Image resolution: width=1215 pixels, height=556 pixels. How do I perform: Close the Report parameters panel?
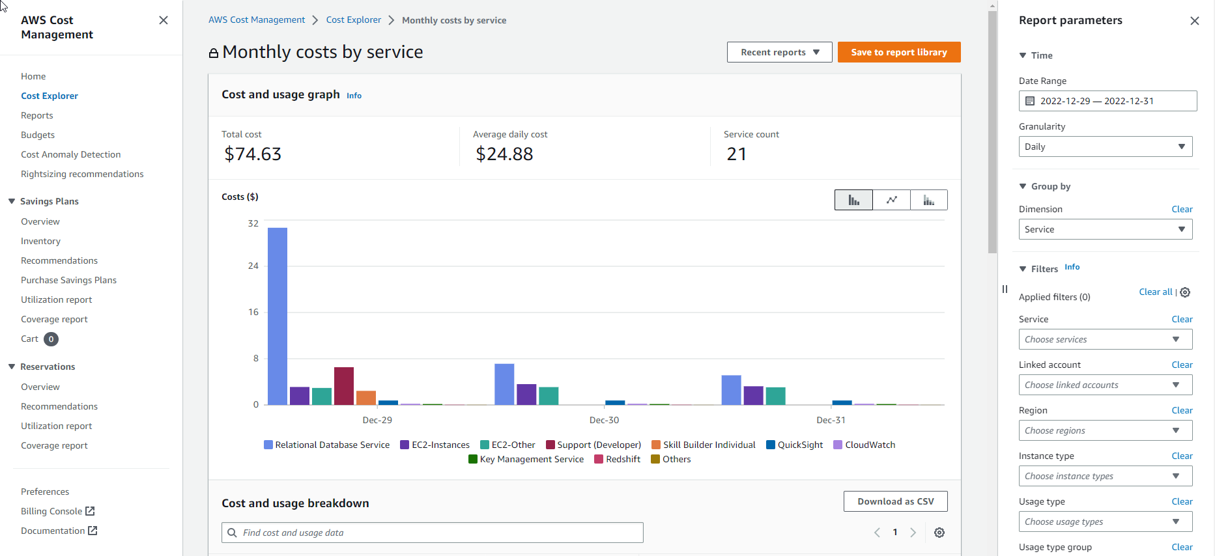tap(1195, 21)
